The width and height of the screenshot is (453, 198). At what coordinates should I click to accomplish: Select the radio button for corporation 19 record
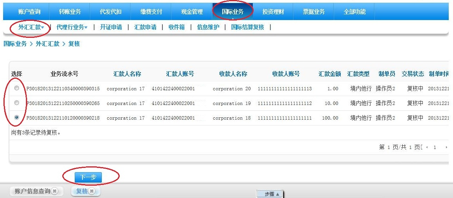point(16,103)
